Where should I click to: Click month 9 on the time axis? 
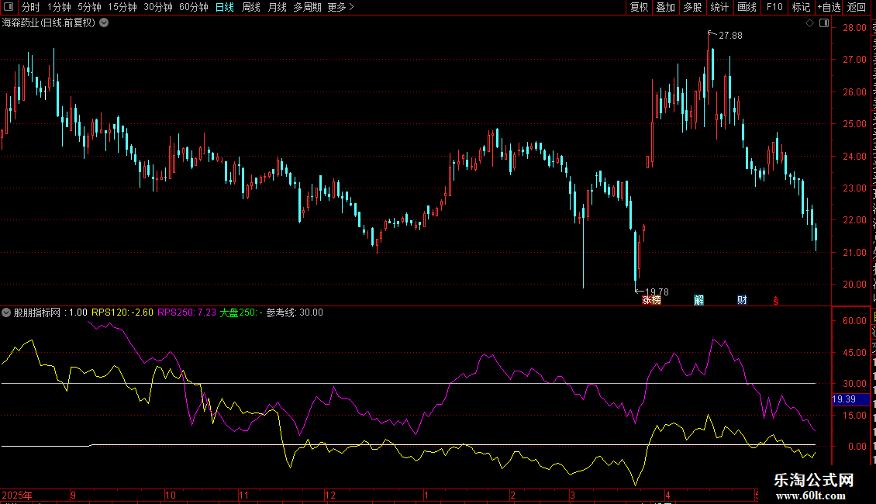coord(73,495)
